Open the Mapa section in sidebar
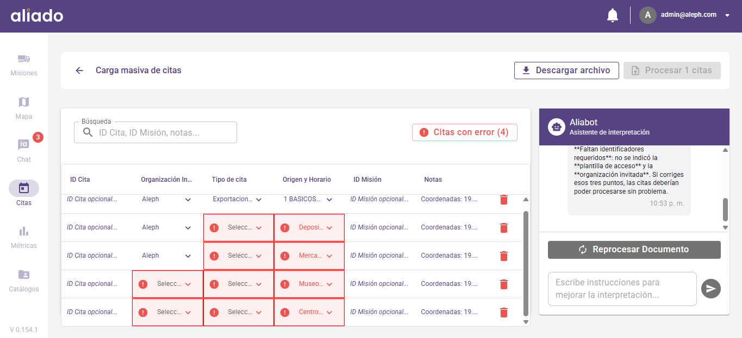Screen dimensions: 742x338 click(24, 107)
